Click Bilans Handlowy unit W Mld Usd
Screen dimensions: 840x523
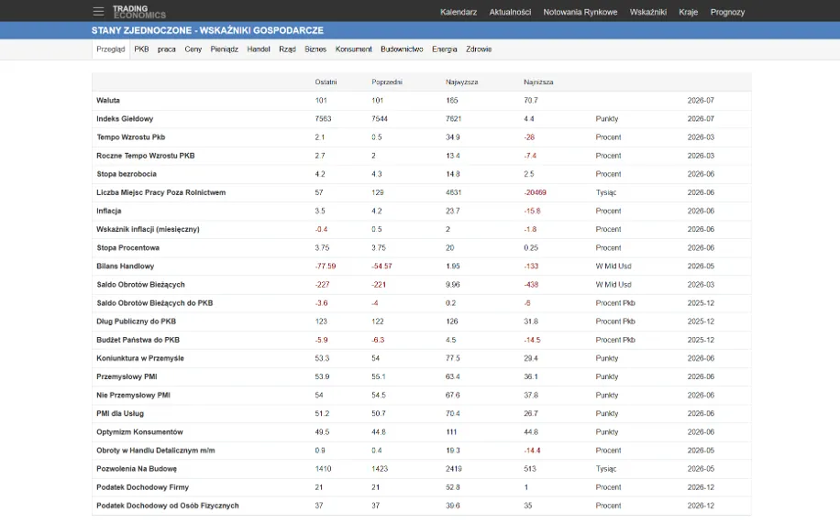613,266
